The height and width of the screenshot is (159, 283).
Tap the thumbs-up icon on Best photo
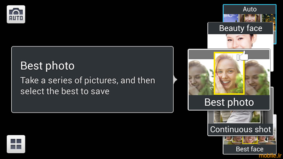tap(243, 56)
